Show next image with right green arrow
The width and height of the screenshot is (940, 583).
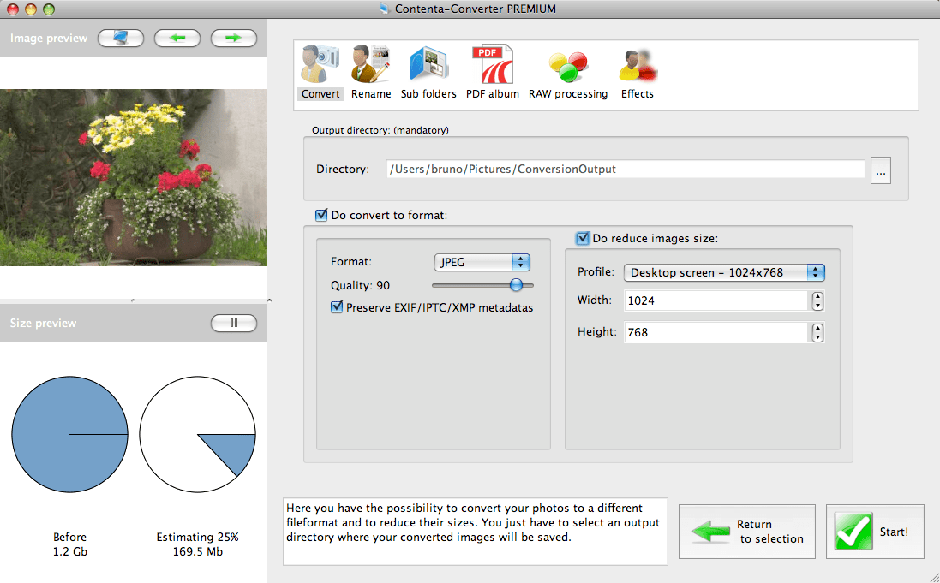click(x=234, y=39)
